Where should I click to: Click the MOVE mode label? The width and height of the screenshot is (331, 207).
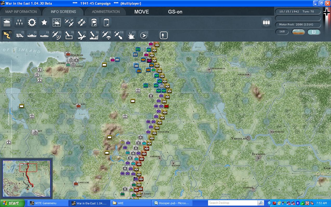(142, 12)
